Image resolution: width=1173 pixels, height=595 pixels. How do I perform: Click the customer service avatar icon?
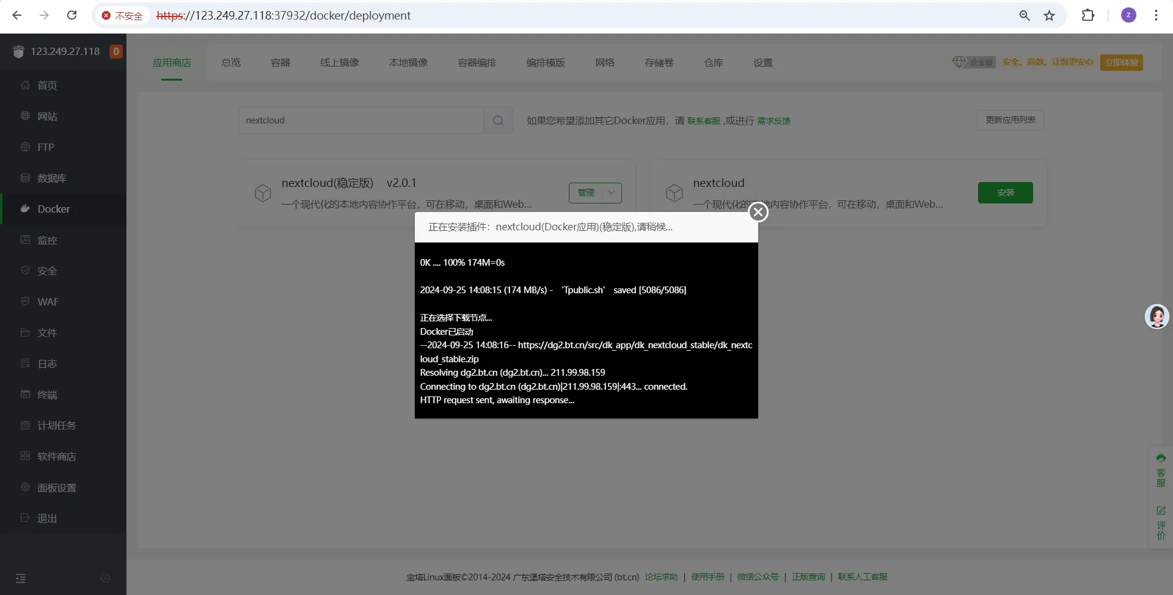(1157, 316)
